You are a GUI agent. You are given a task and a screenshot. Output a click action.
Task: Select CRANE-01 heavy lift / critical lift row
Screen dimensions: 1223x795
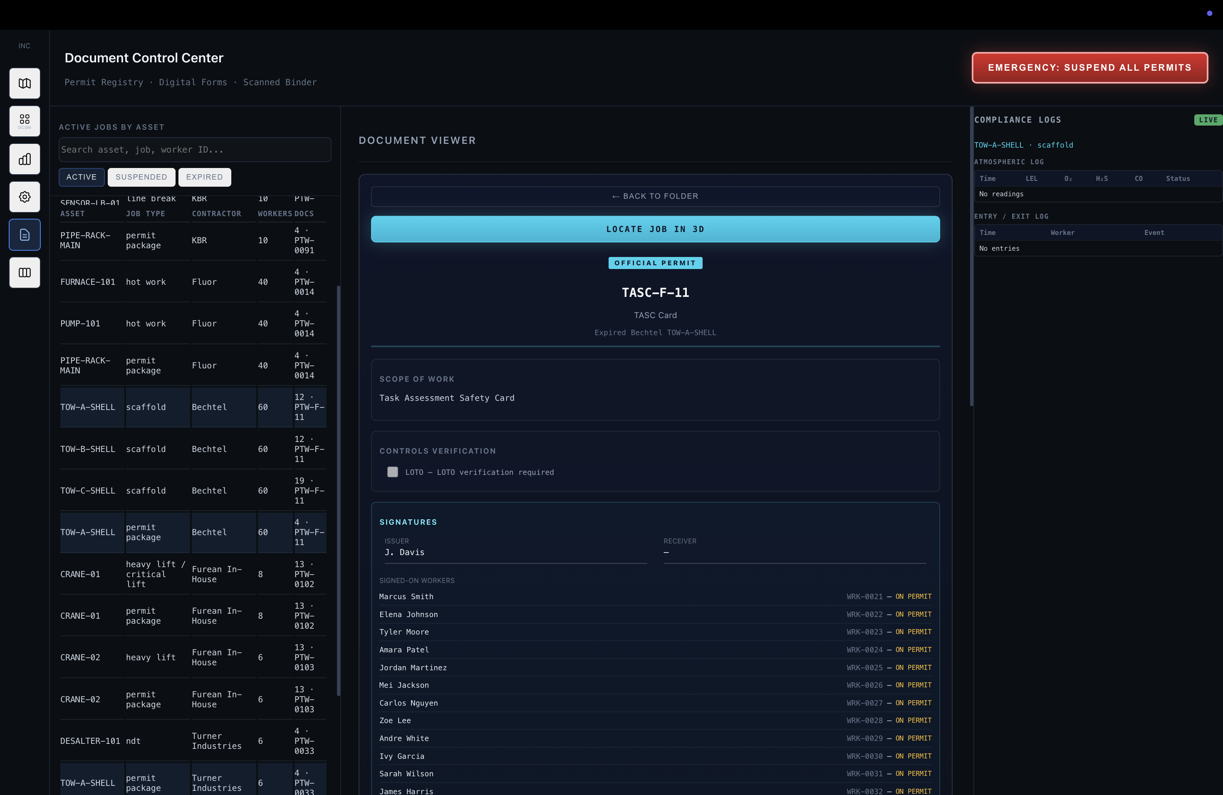193,574
